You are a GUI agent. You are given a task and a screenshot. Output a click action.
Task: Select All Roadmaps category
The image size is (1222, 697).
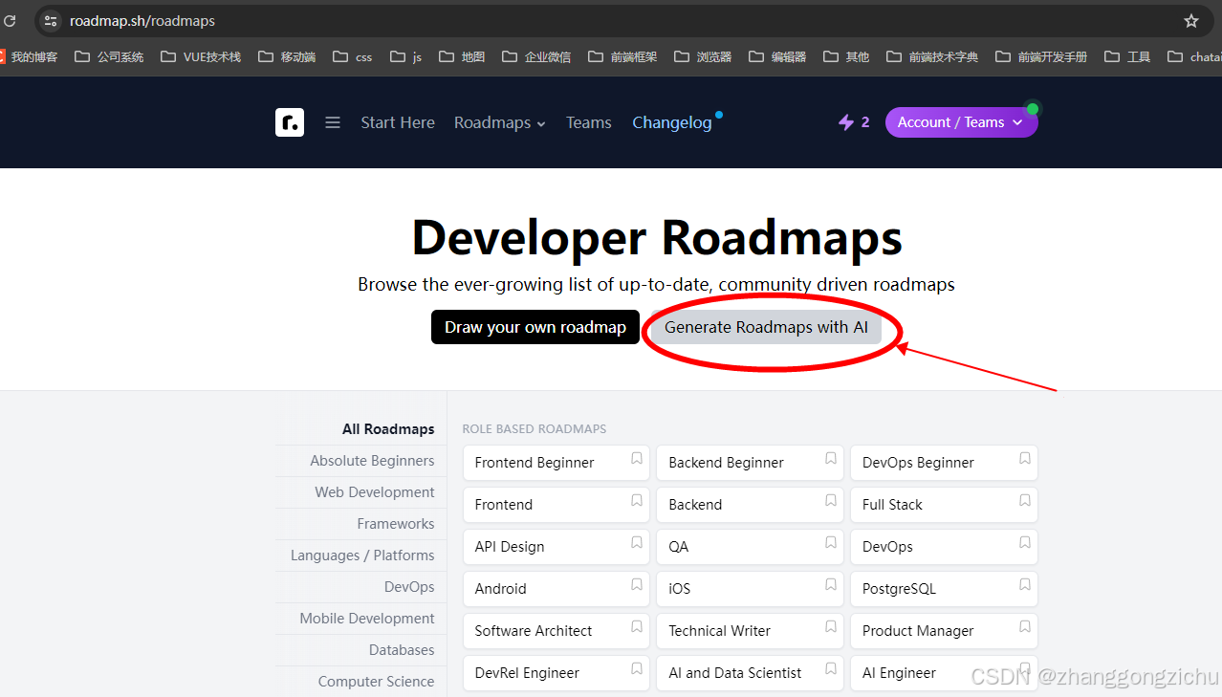coord(388,429)
